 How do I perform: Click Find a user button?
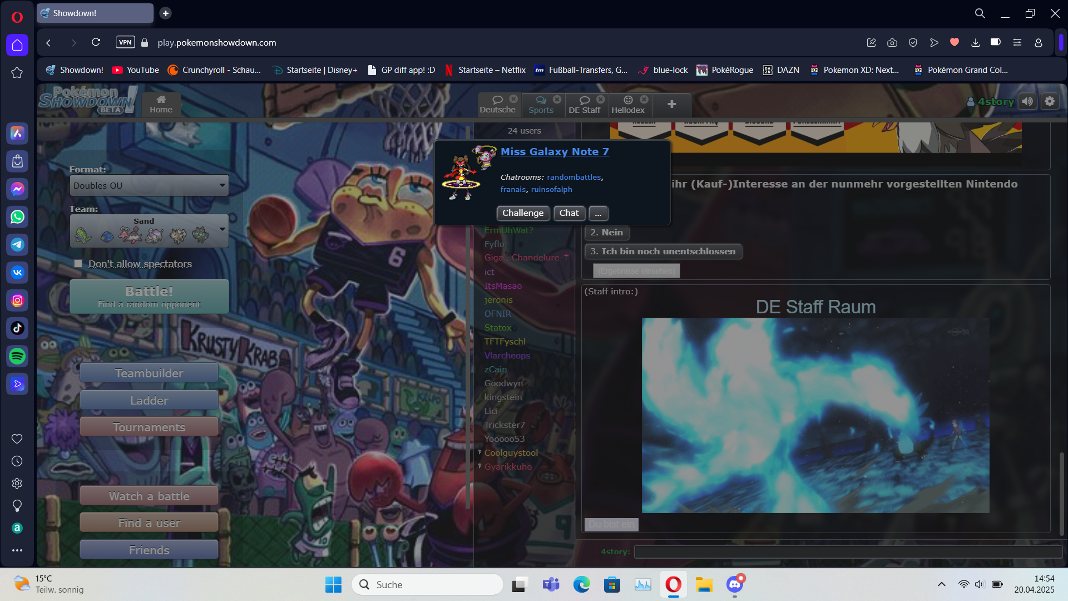tap(149, 523)
